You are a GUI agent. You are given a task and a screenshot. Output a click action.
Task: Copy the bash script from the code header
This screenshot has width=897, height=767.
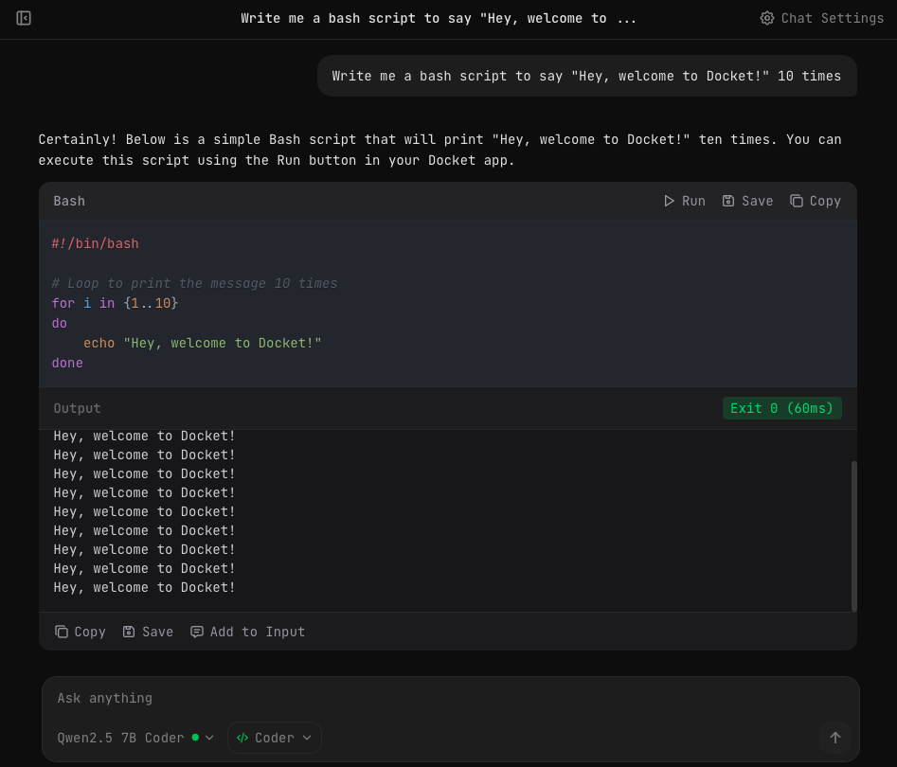[x=815, y=201]
